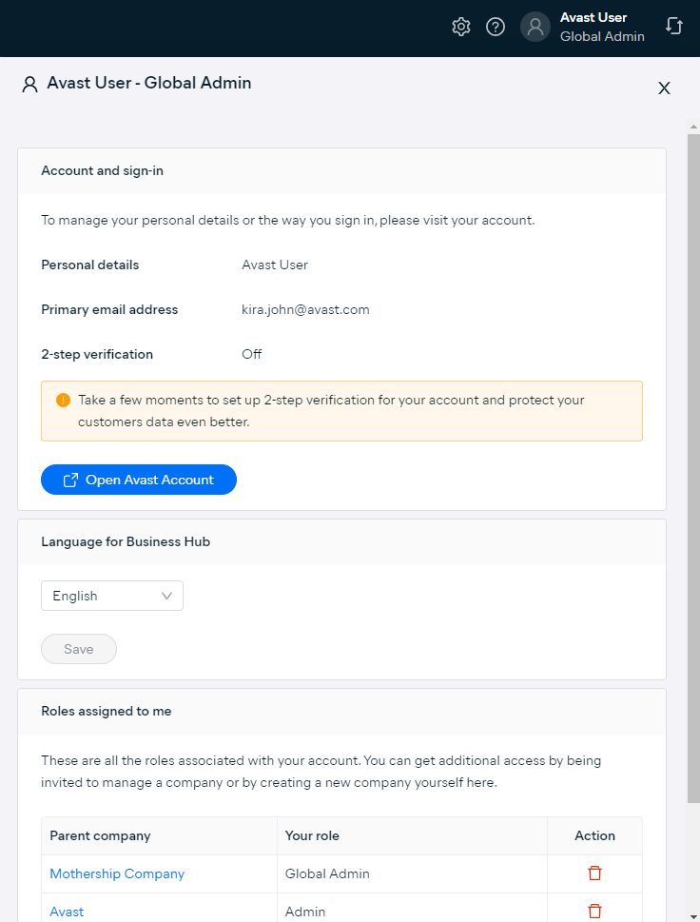The width and height of the screenshot is (700, 922).
Task: Click Open Avast Account button
Action: coord(139,480)
